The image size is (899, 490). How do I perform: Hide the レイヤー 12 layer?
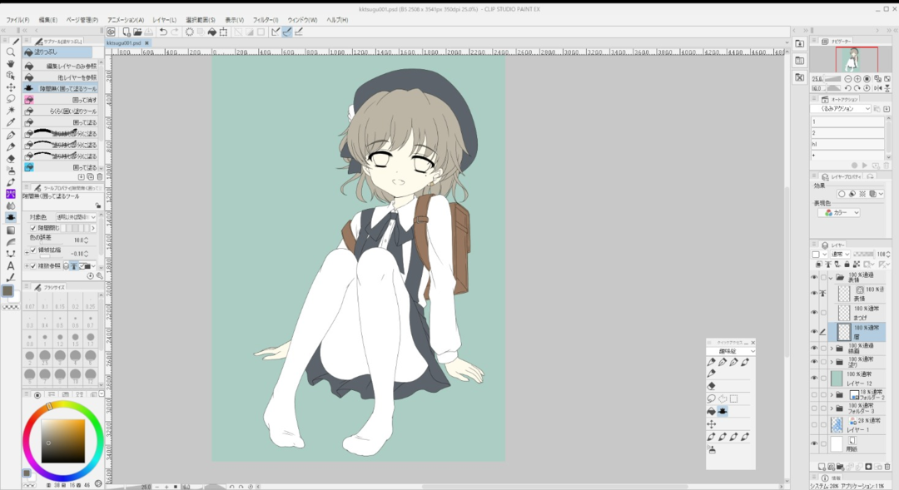[x=814, y=378]
